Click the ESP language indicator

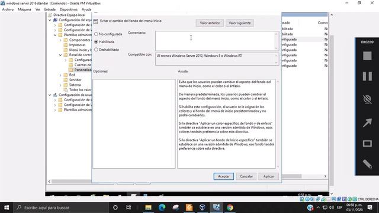coord(339,208)
